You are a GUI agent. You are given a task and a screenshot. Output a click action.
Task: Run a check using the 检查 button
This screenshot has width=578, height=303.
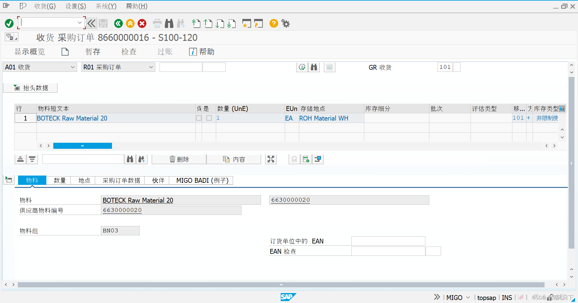coord(129,51)
